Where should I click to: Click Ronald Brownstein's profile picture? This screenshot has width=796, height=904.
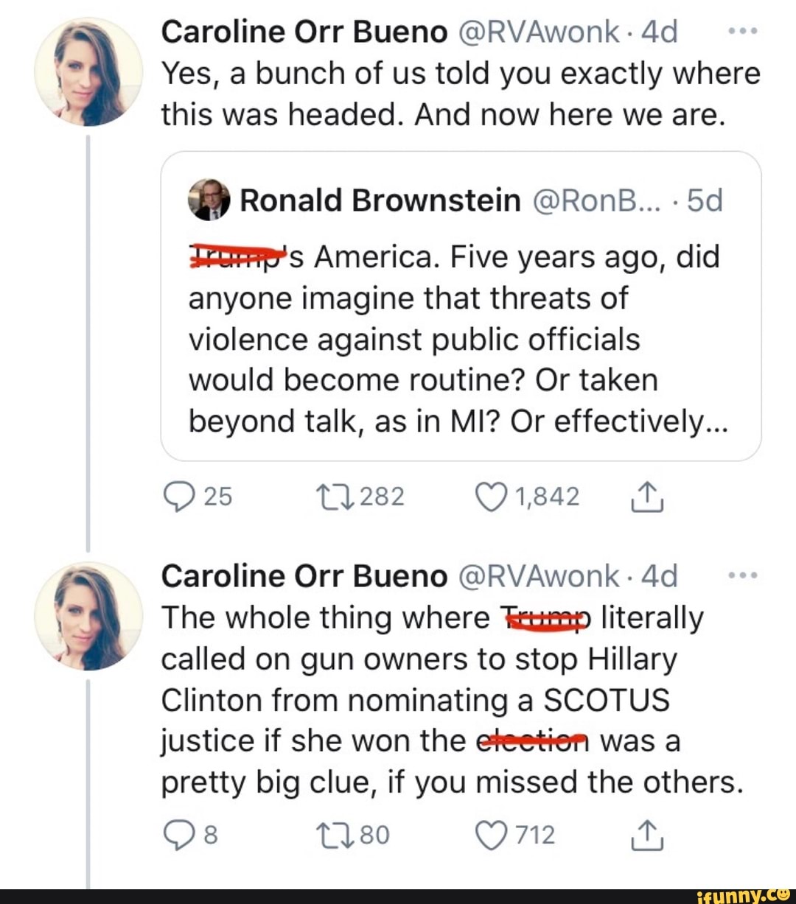[x=209, y=199]
